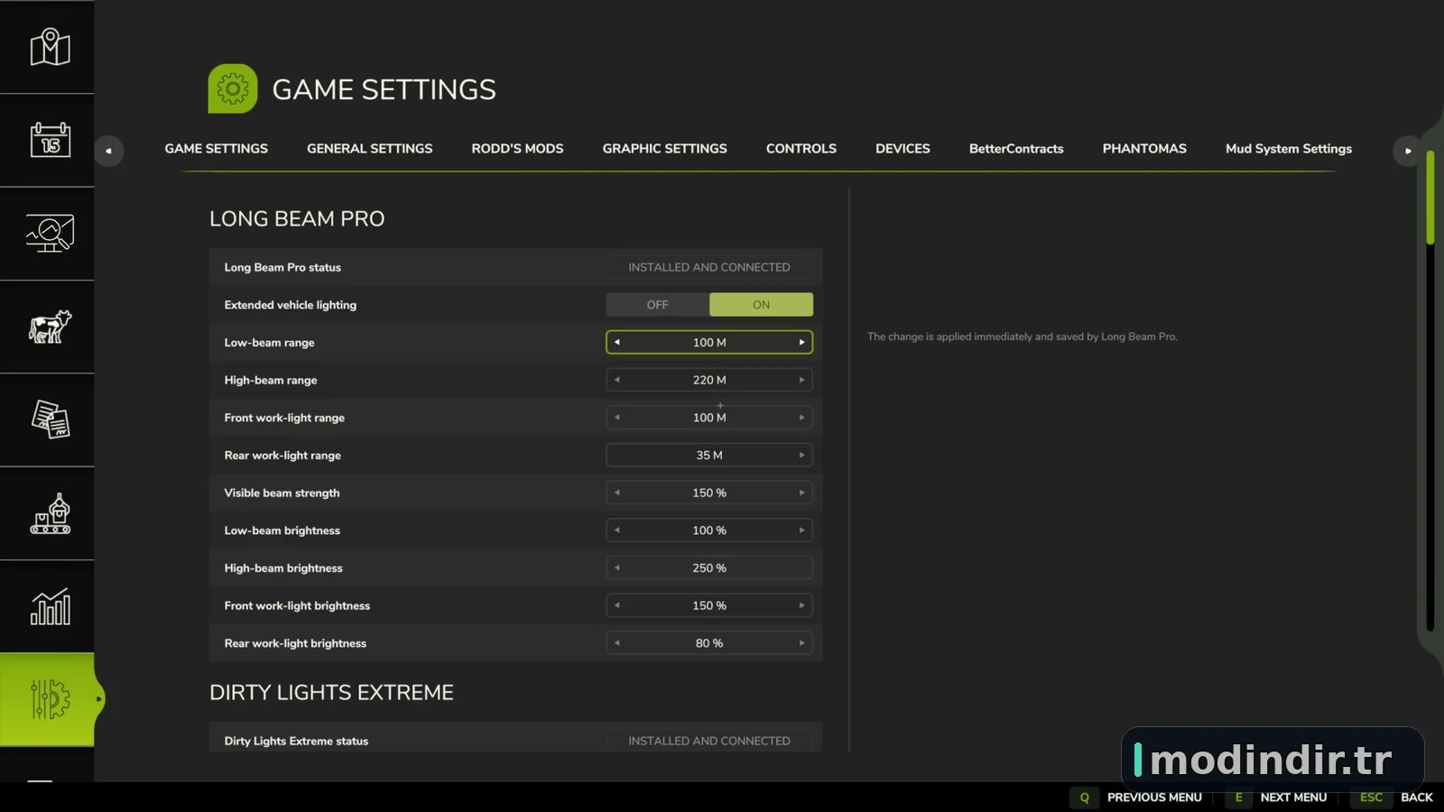Screen dimensions: 1444x812
Task: Click the Rear work-light range 35 M value
Action: (x=709, y=456)
